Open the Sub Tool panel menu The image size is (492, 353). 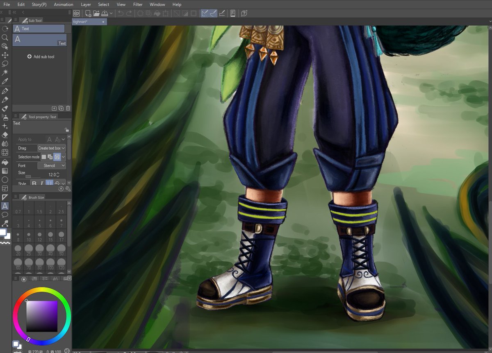[15, 20]
